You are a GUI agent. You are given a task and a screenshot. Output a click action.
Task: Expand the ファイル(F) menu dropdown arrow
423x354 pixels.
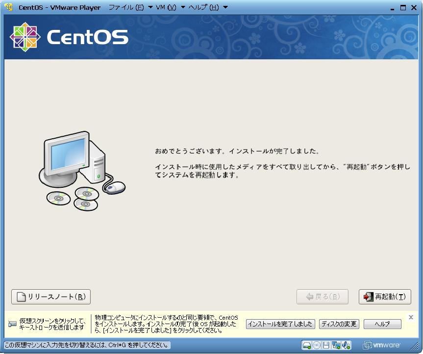(150, 7)
